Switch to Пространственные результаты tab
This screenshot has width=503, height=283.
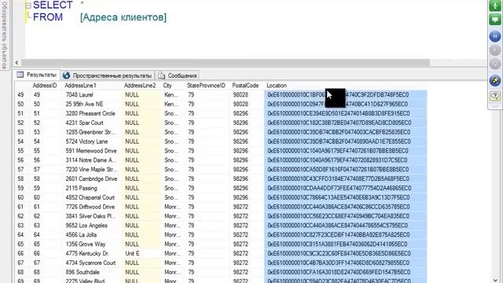[108, 75]
